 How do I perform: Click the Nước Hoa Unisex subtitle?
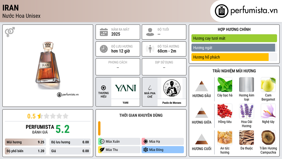21,16
